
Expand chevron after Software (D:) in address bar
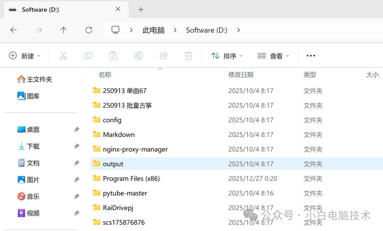[x=238, y=30]
